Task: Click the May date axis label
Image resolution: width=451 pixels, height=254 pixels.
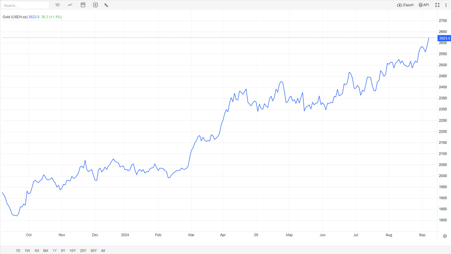Action: coord(289,235)
